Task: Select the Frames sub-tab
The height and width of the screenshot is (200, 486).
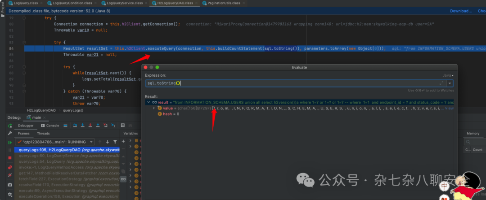Action: [x=23, y=133]
